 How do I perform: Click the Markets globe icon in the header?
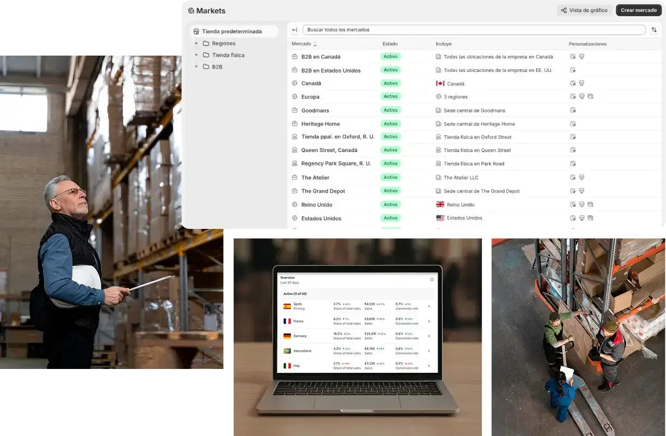click(191, 10)
